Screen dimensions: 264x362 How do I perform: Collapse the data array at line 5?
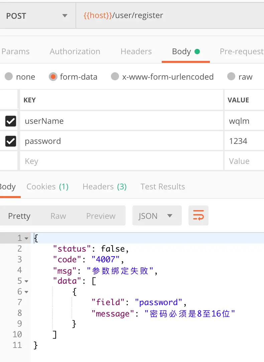click(x=27, y=281)
